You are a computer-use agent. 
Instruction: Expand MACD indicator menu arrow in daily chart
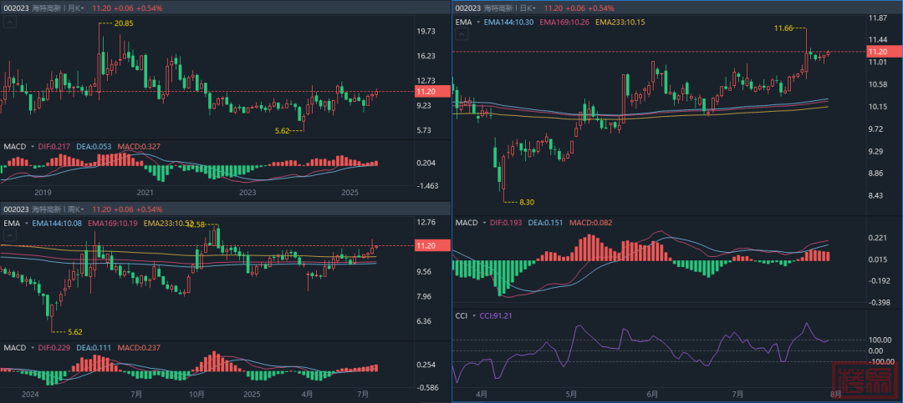click(485, 224)
